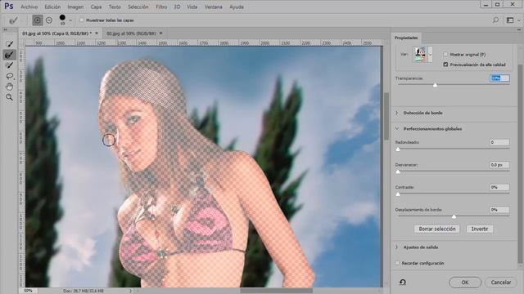Click the Transparencia percentage field
The height and width of the screenshot is (294, 524).
tap(499, 78)
